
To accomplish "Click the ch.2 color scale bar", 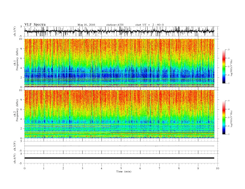I will 224,117.
